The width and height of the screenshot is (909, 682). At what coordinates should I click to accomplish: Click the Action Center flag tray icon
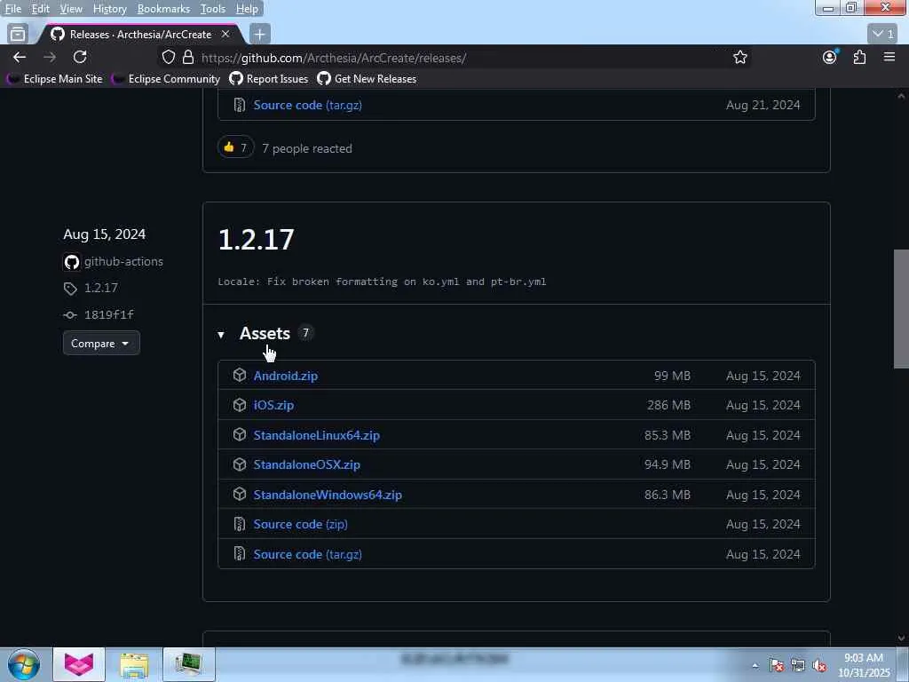777,666
